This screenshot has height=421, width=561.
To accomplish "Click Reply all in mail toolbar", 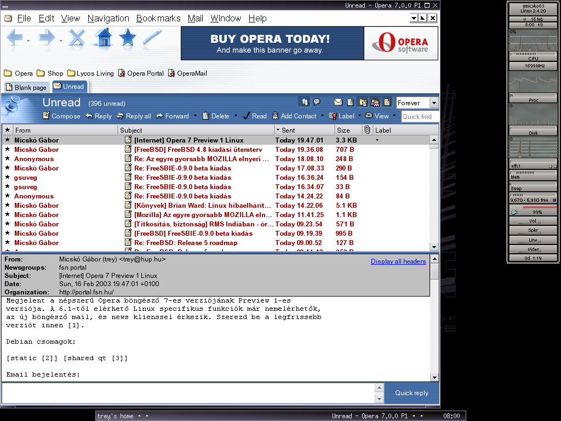I will (134, 116).
